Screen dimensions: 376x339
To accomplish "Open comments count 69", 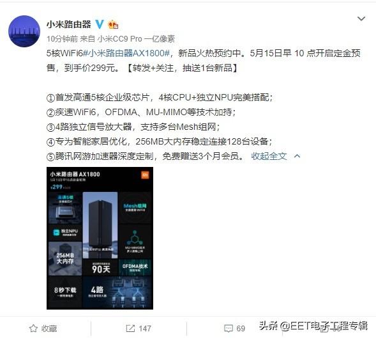I will 241,328.
